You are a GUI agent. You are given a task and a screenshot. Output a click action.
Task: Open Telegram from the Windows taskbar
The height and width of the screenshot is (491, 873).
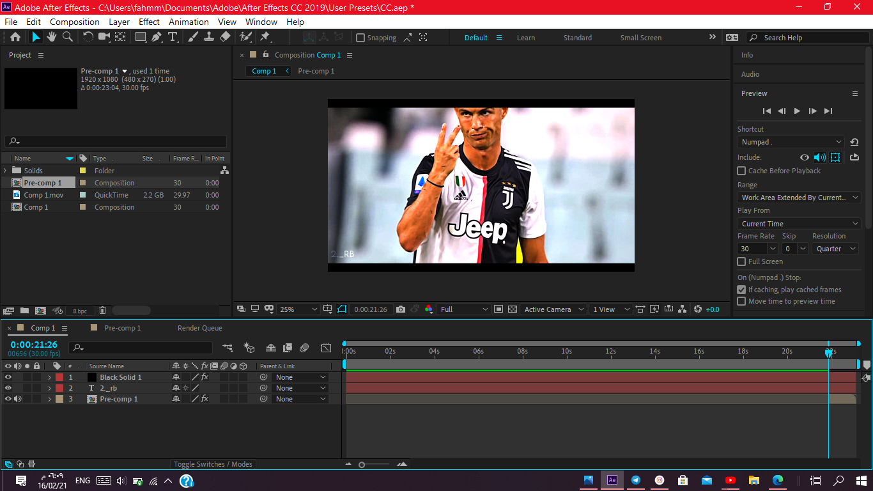pyautogui.click(x=636, y=480)
